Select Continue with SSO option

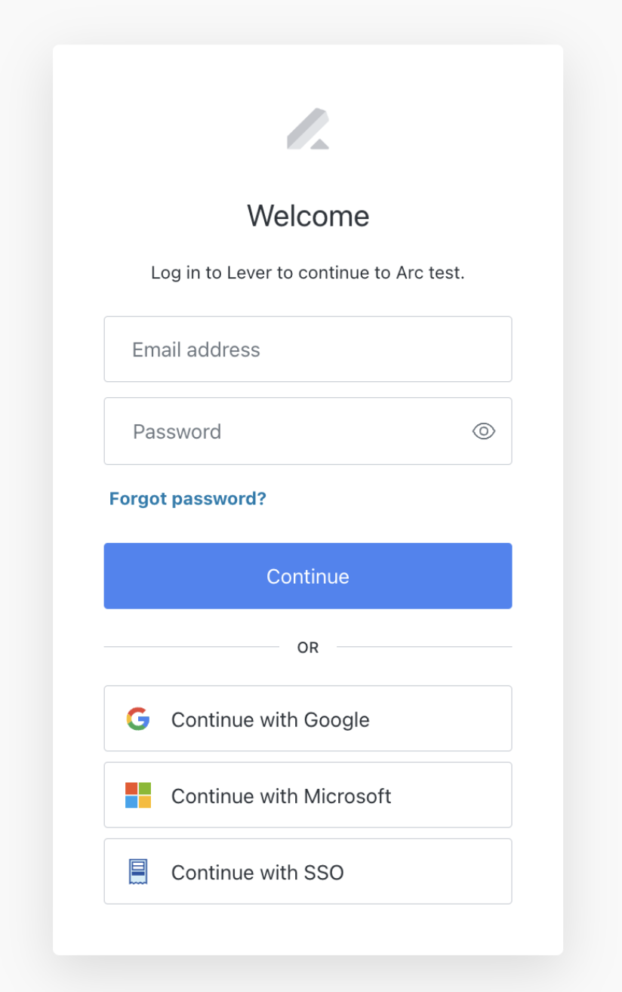[x=308, y=871]
